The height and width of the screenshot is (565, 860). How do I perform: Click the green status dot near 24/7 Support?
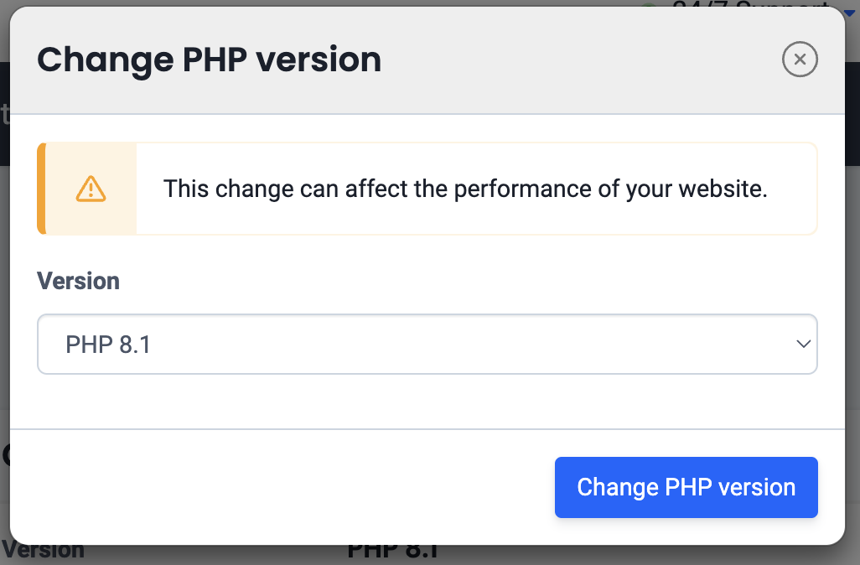pos(647,6)
